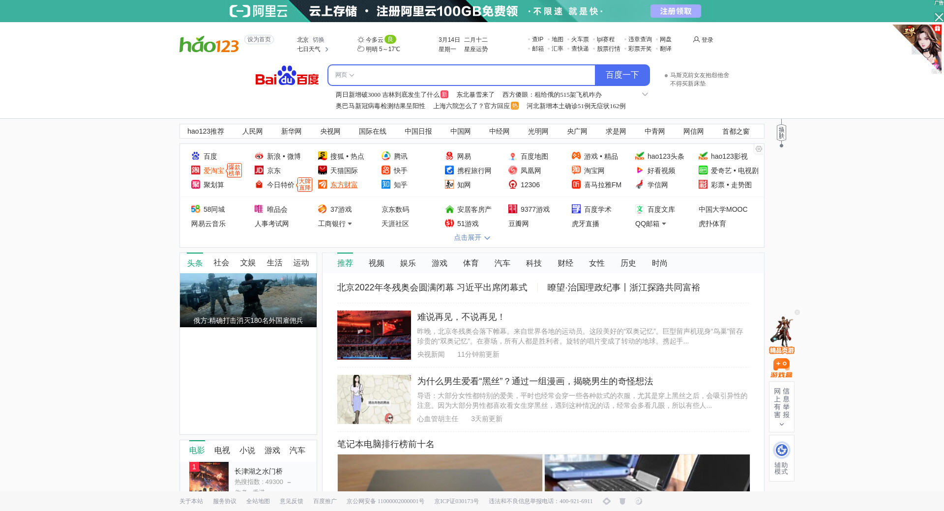
Task: Open the 工商银行 dropdown arrow
Action: point(350,224)
